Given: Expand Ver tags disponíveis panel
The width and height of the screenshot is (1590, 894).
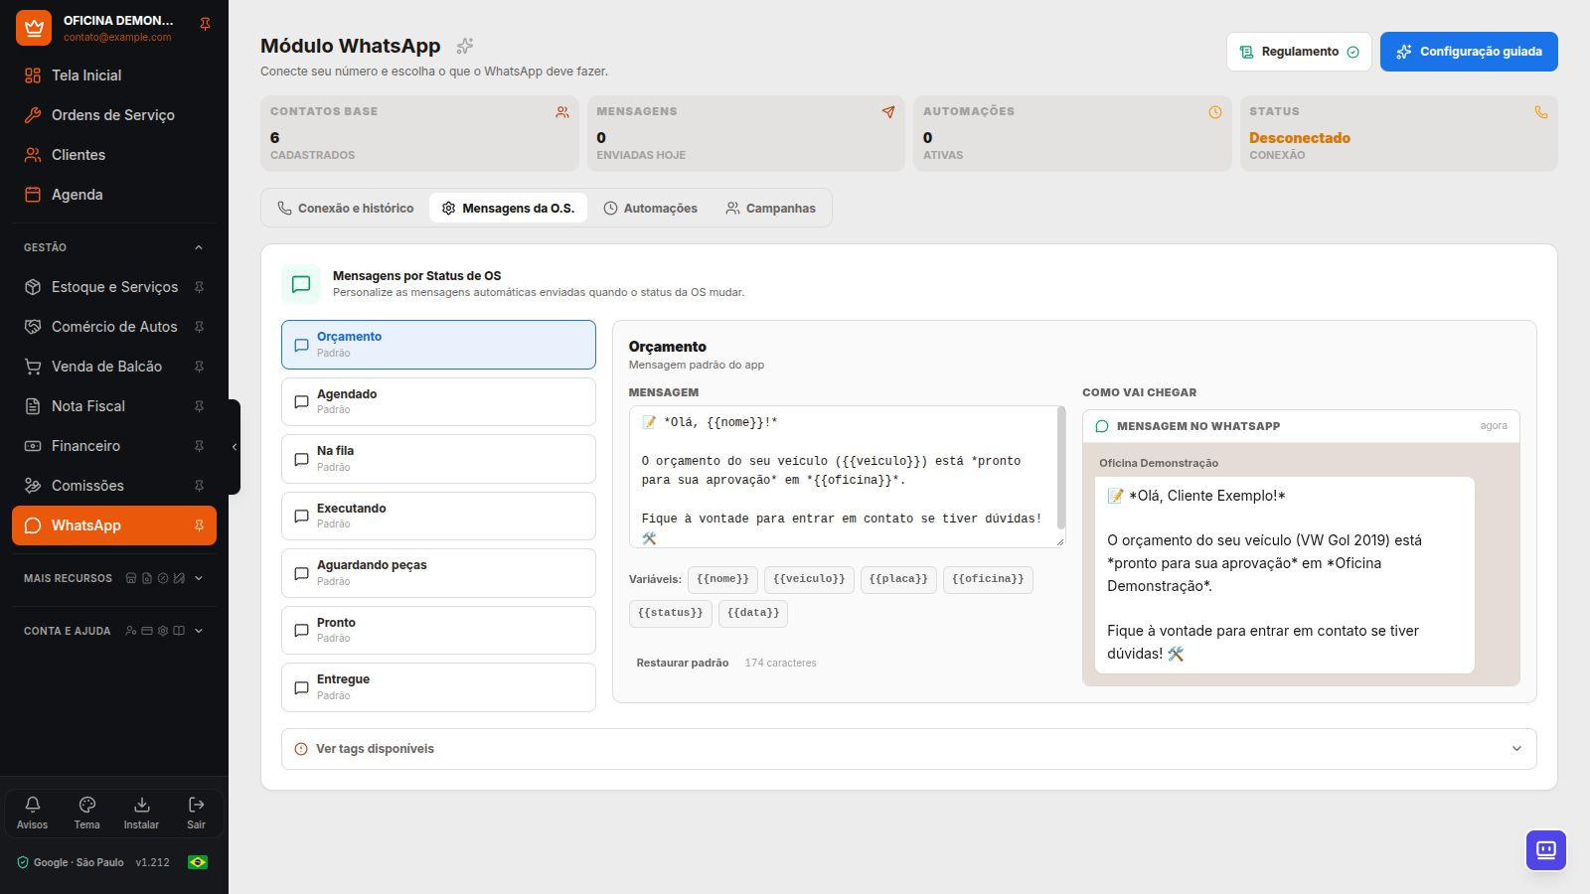Looking at the screenshot, I should 908,749.
